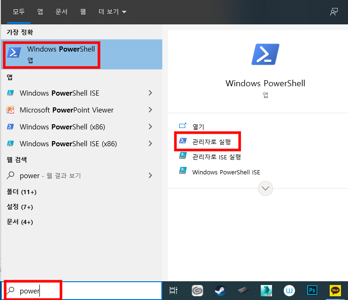The width and height of the screenshot is (348, 300).
Task: Click 관리자로 실행 action
Action: pos(212,142)
